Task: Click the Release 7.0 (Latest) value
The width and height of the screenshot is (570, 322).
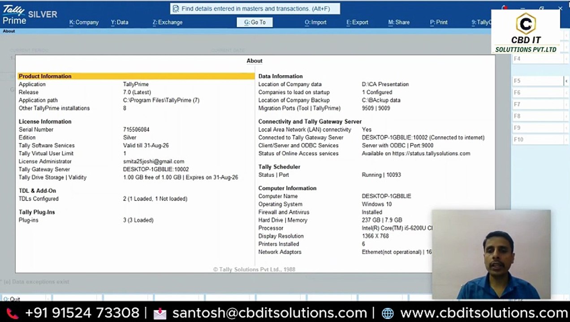Action: pos(137,92)
